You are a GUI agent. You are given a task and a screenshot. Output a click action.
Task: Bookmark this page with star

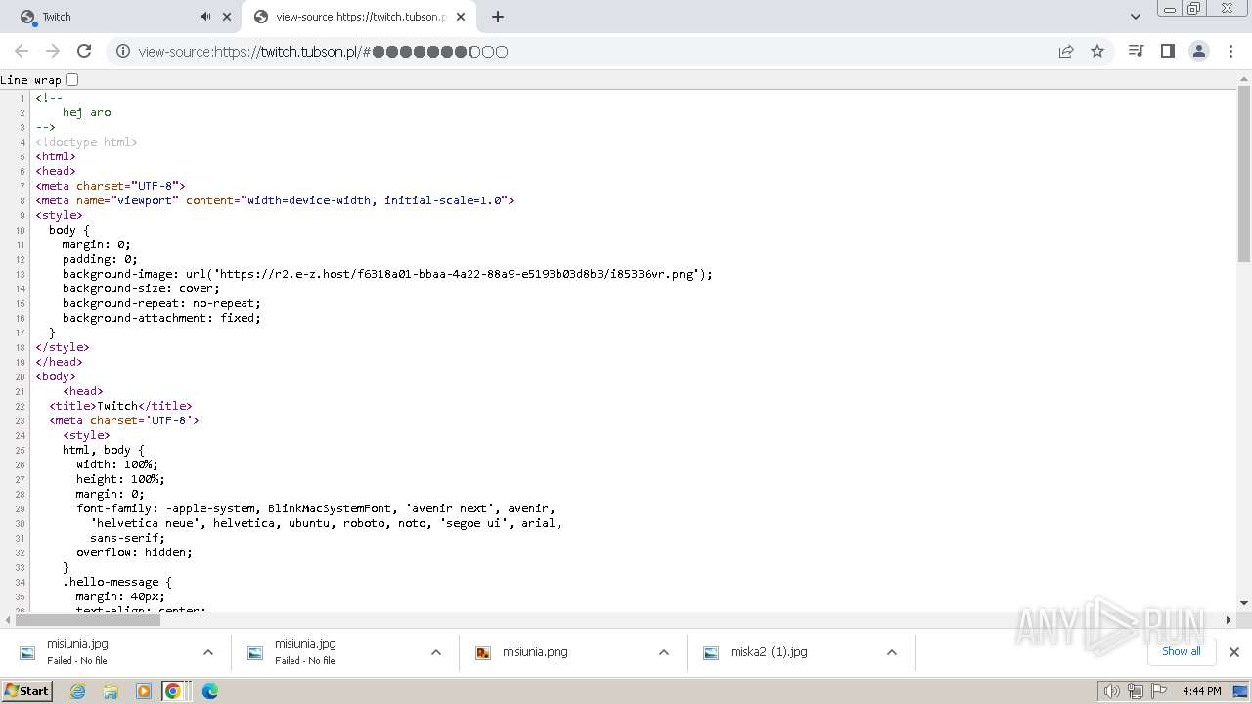tap(1097, 52)
